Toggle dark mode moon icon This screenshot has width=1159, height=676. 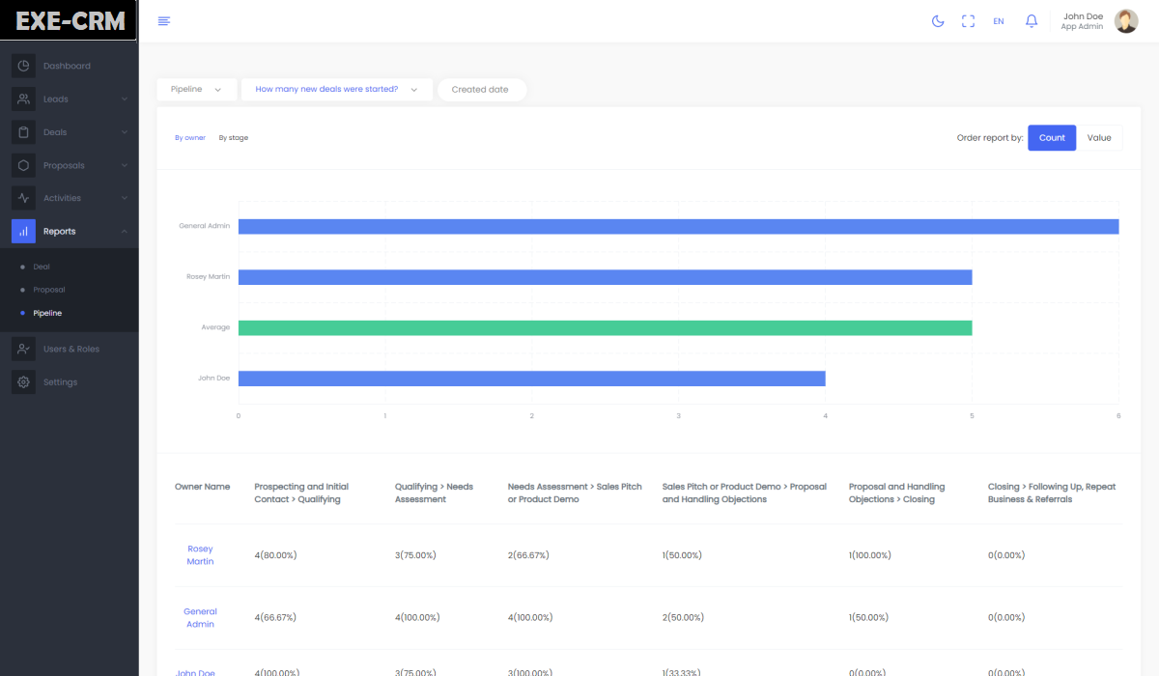[x=937, y=21]
